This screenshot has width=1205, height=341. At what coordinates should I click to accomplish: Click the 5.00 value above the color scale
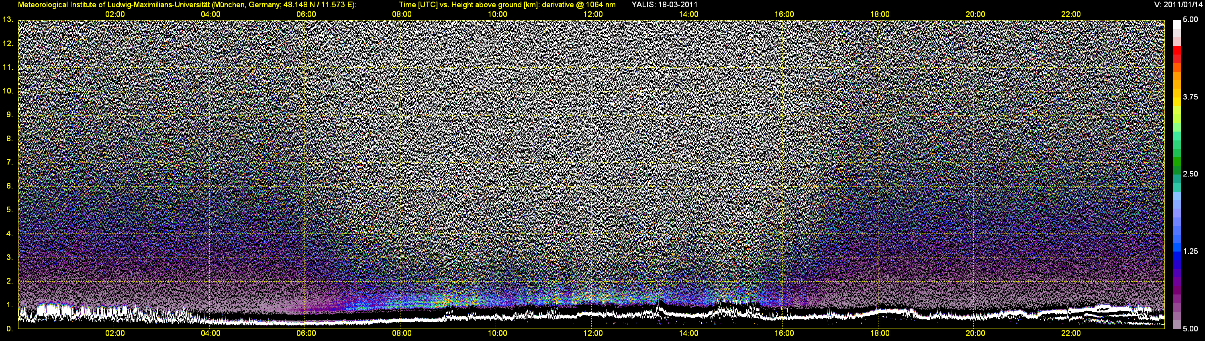tap(1191, 20)
